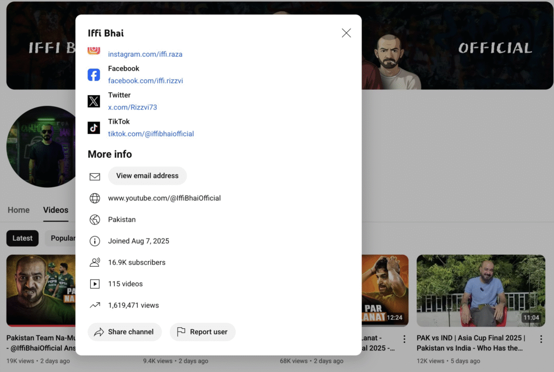Visit the x.com/Rizzvi73 link
Viewport: 554px width, 372px height.
click(x=133, y=107)
